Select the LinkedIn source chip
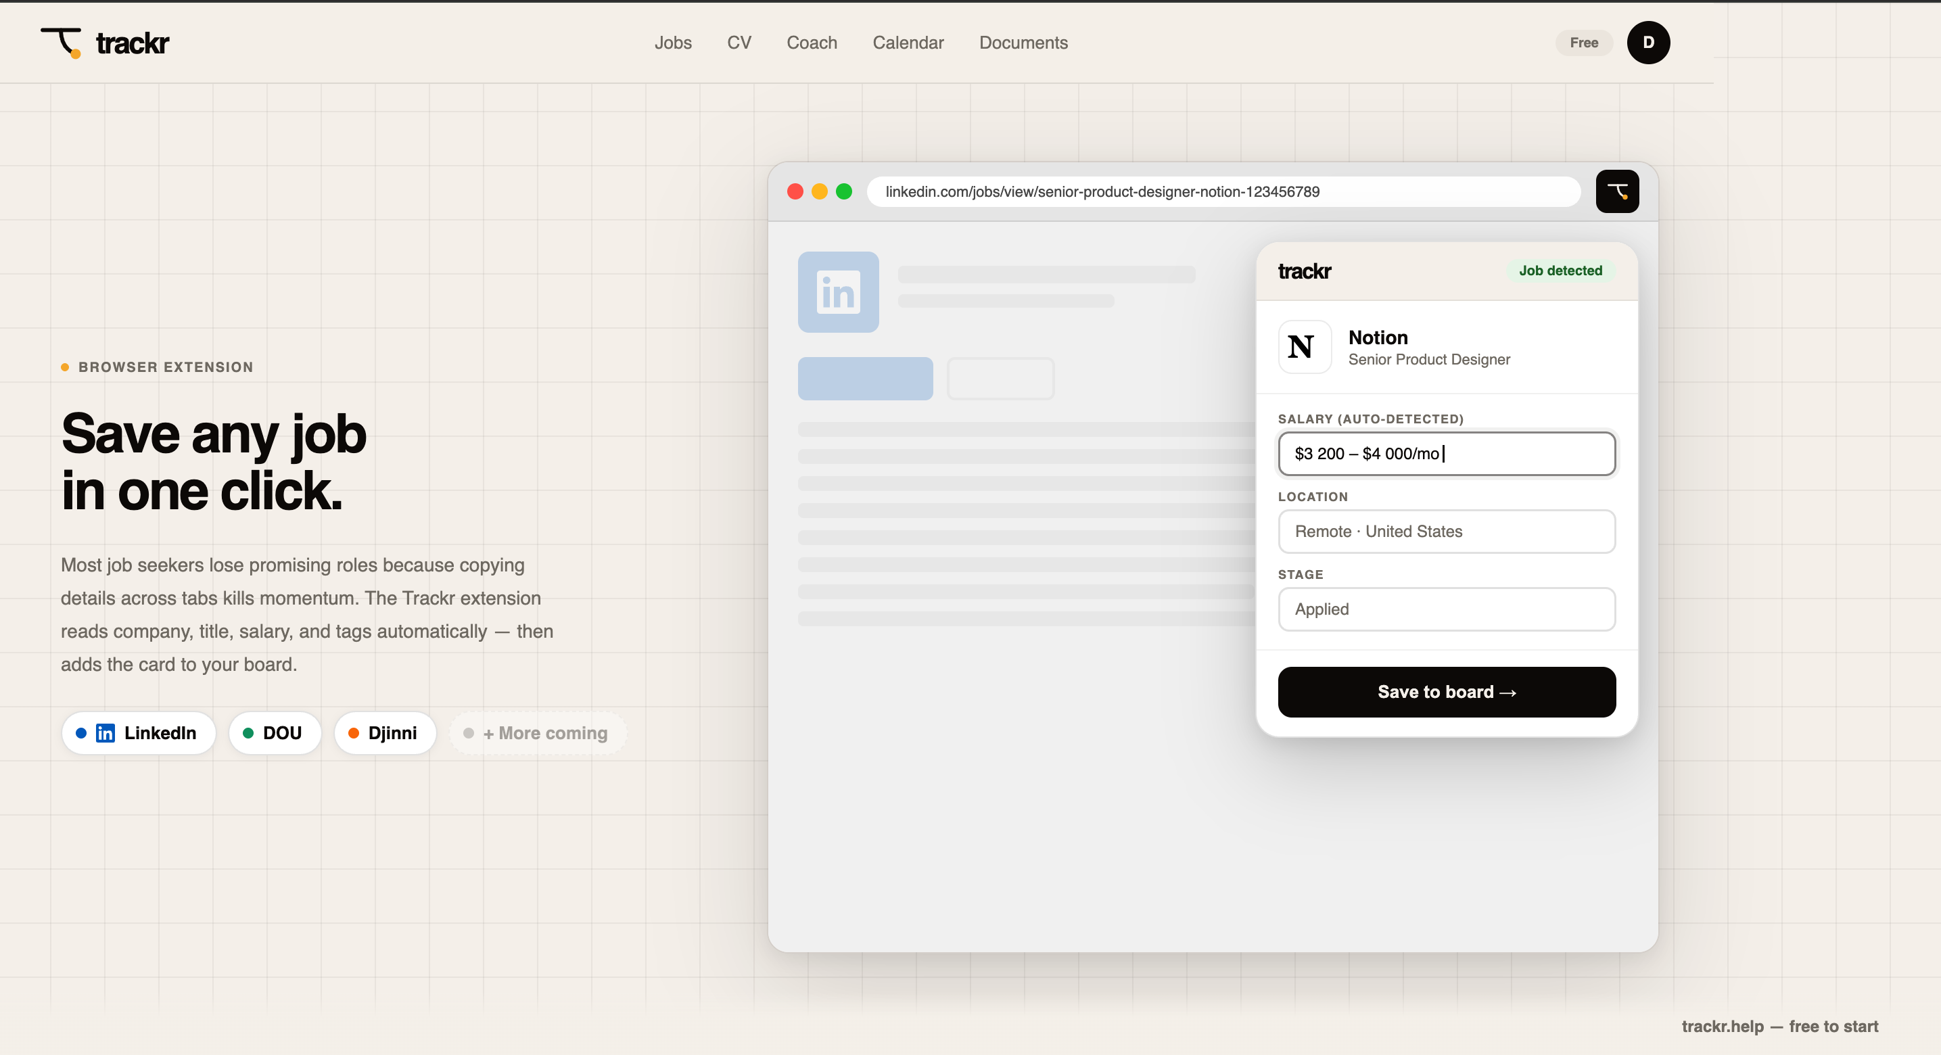 coord(139,733)
